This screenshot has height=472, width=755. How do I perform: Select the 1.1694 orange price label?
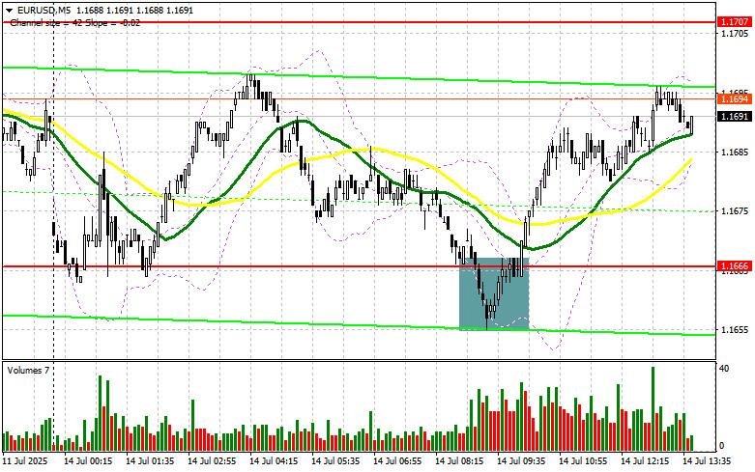(x=735, y=99)
